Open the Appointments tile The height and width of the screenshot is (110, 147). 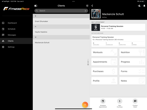104,62
